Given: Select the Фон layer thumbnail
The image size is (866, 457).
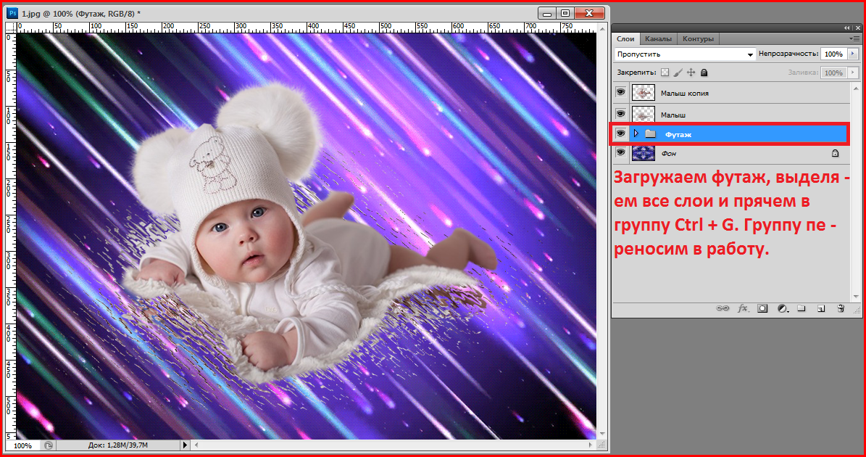Looking at the screenshot, I should pyautogui.click(x=644, y=153).
